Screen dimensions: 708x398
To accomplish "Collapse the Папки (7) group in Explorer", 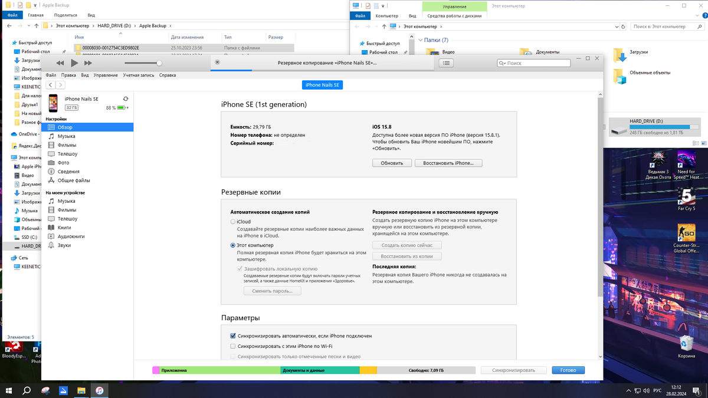I will coord(421,40).
